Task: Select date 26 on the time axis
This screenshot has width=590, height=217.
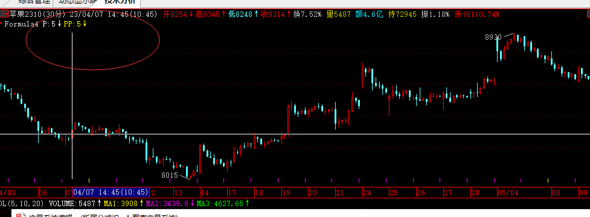Action: click(421, 193)
